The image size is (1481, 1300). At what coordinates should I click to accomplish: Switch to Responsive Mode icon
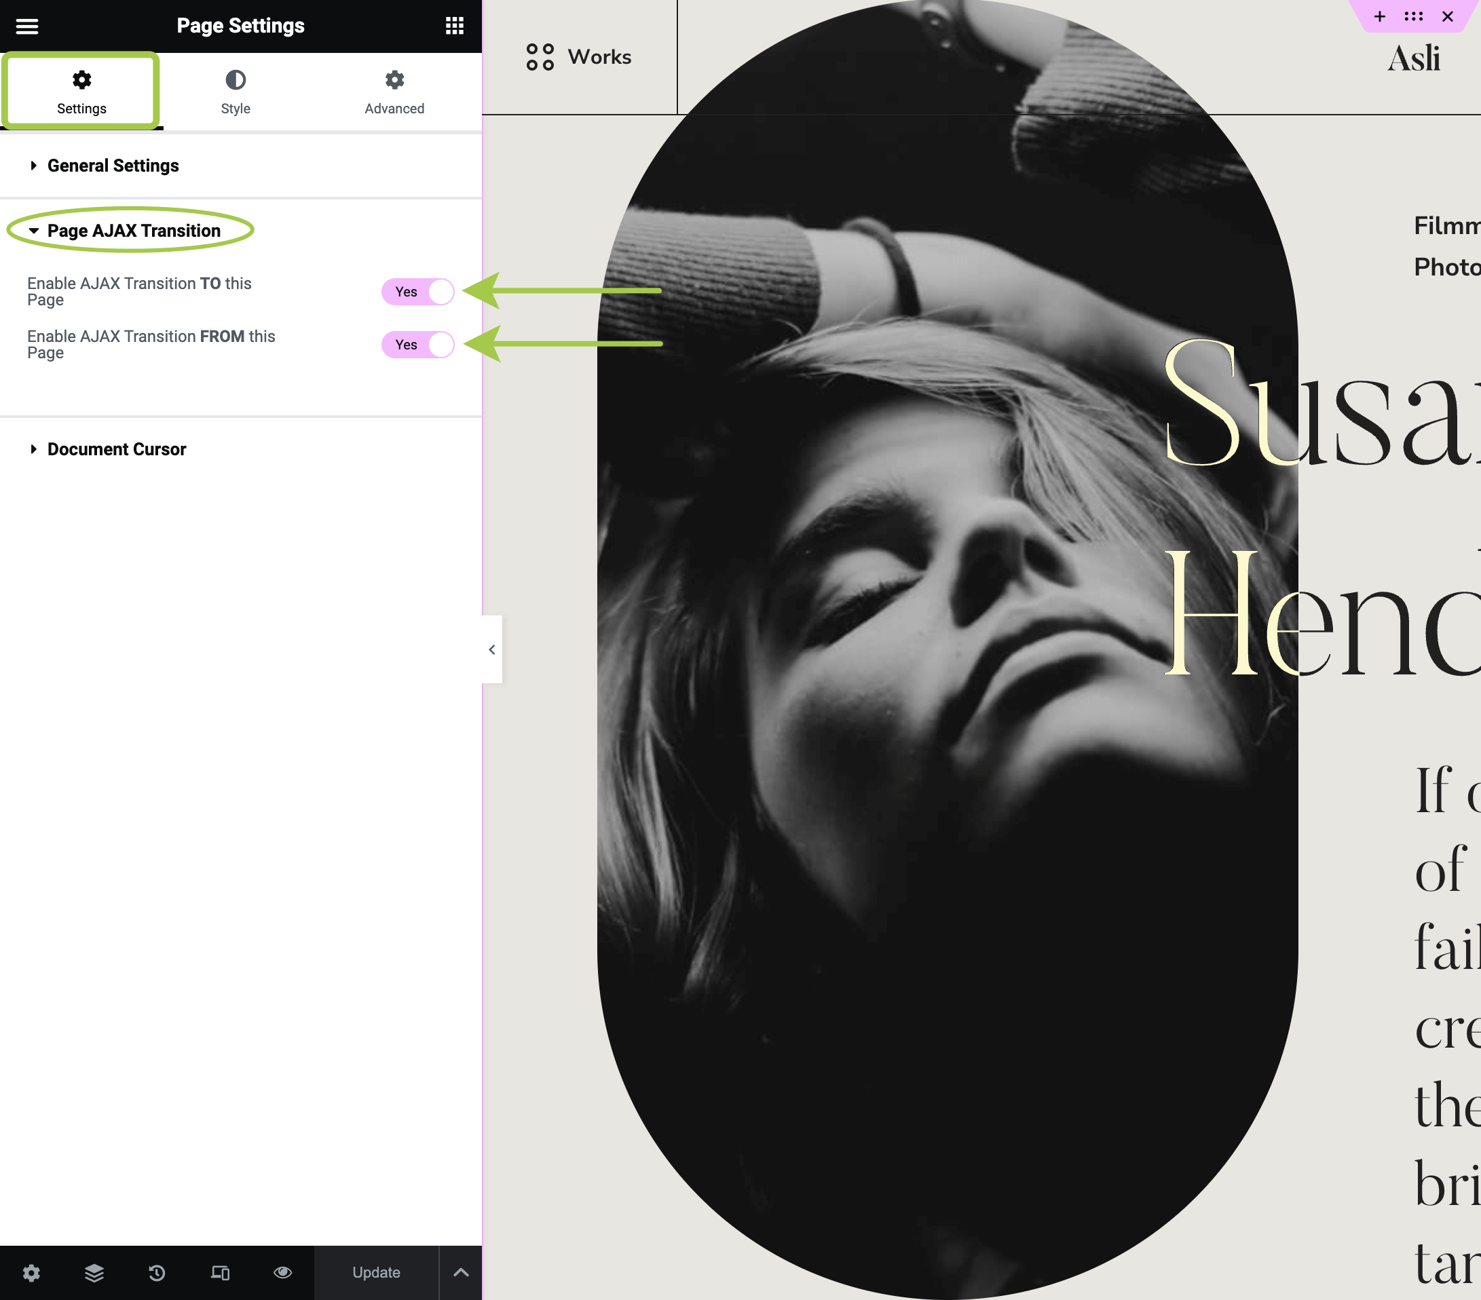(x=219, y=1272)
